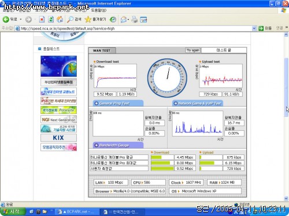Screen dimensions: 289x216
Task: Open the 차세대 인터넷 교환노드 banner
Action: (x=58, y=92)
